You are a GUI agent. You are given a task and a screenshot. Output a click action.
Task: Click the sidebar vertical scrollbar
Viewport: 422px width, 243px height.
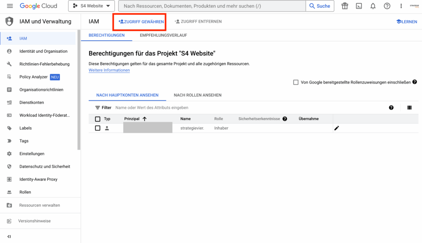point(79,90)
